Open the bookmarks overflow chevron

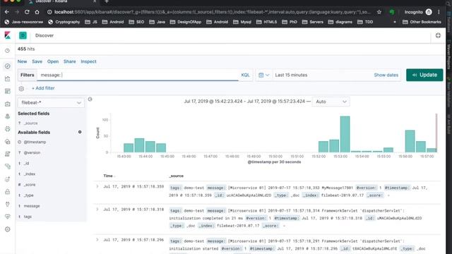395,22
